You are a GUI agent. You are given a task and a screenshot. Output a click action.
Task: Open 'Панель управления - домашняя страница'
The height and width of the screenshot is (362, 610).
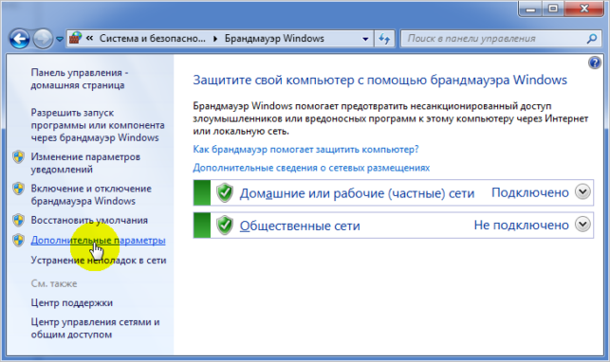click(80, 79)
